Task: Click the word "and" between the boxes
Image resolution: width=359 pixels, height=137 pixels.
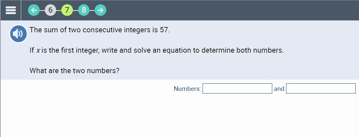Action: coord(279,89)
